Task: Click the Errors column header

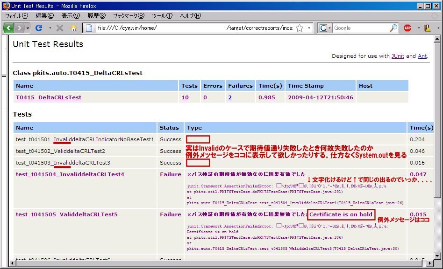Action: [213, 86]
